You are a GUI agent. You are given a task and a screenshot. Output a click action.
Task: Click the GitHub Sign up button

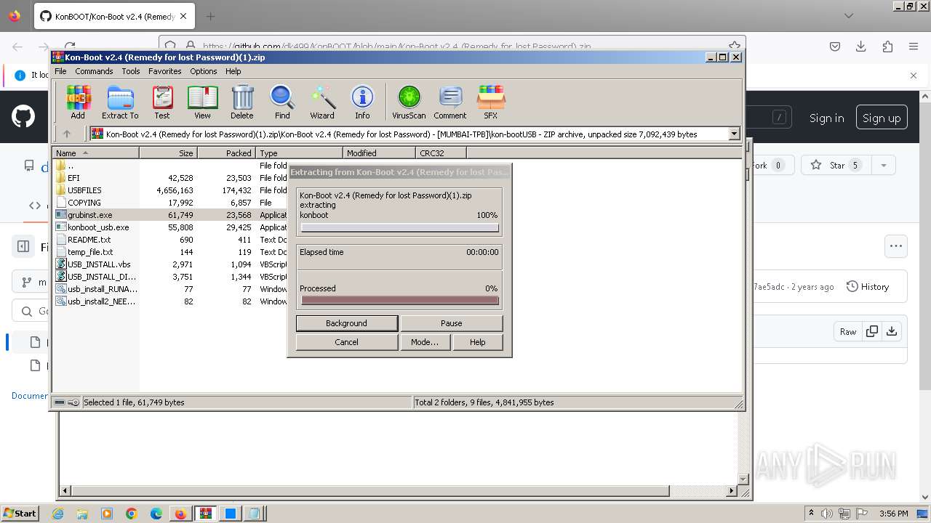[x=882, y=118]
